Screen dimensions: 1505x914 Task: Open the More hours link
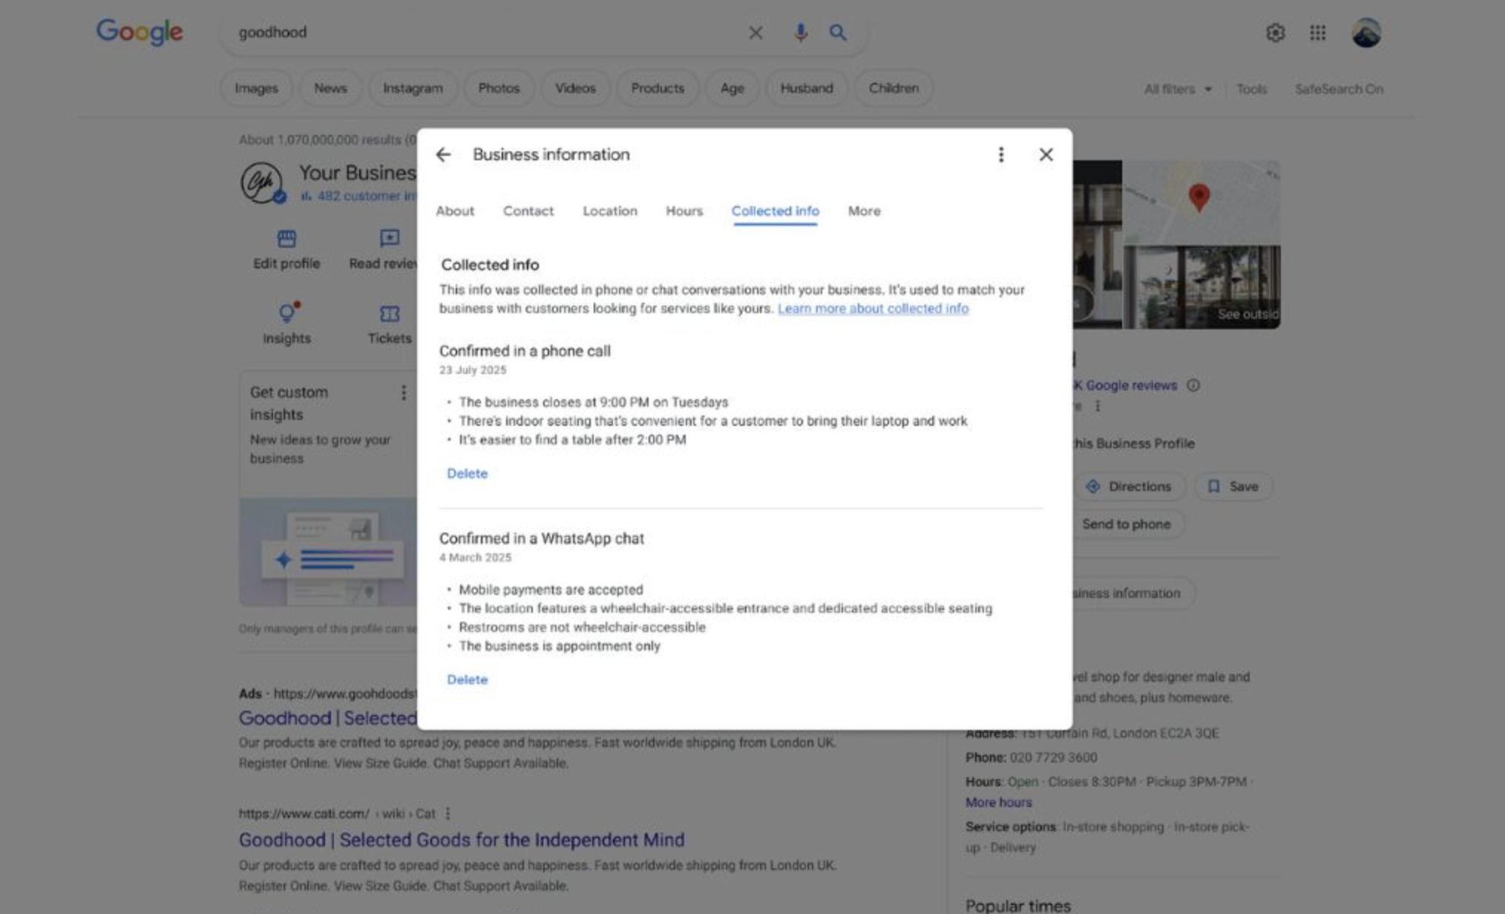coord(998,803)
